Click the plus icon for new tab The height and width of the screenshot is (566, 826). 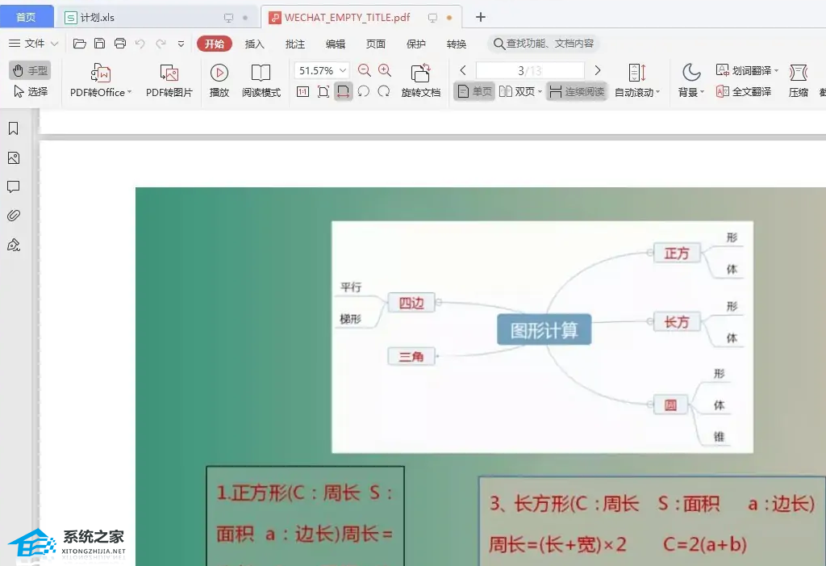[480, 17]
